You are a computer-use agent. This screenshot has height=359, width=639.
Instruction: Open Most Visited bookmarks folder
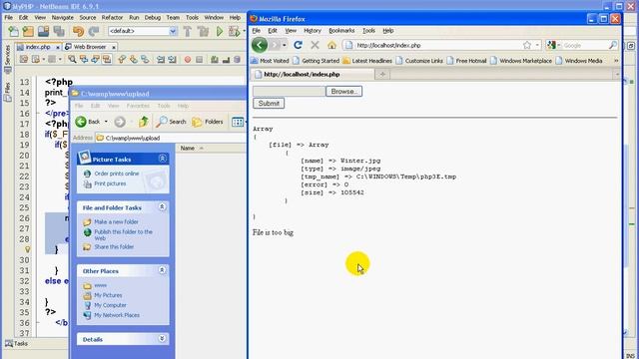270,61
